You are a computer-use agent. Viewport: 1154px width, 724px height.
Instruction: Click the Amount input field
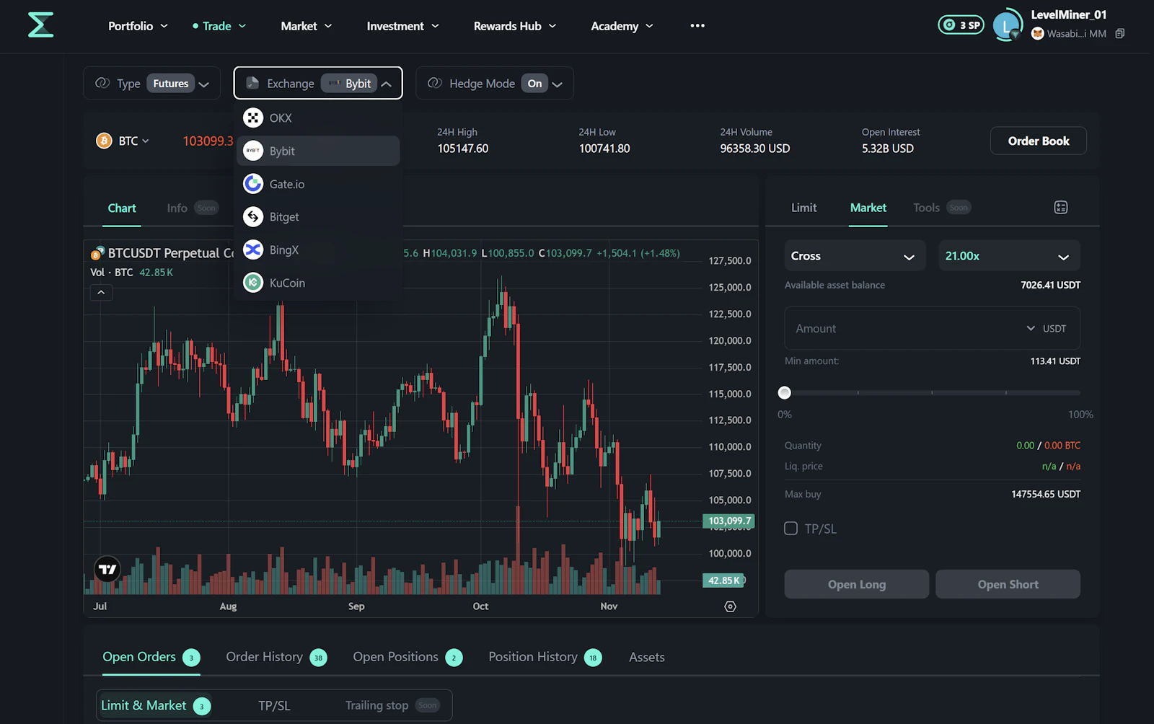933,328
